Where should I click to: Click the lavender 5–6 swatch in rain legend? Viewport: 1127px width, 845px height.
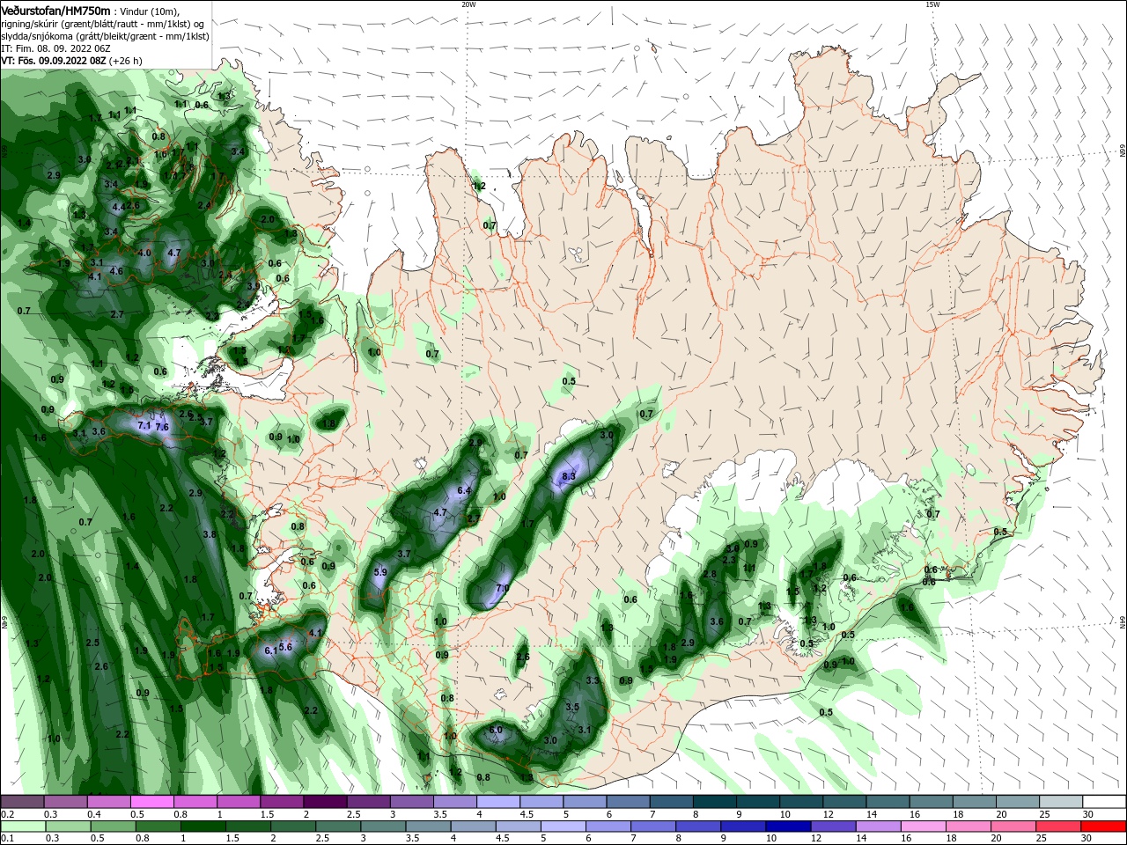pos(563,827)
